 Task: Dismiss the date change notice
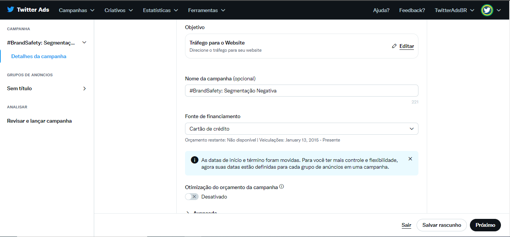click(410, 159)
